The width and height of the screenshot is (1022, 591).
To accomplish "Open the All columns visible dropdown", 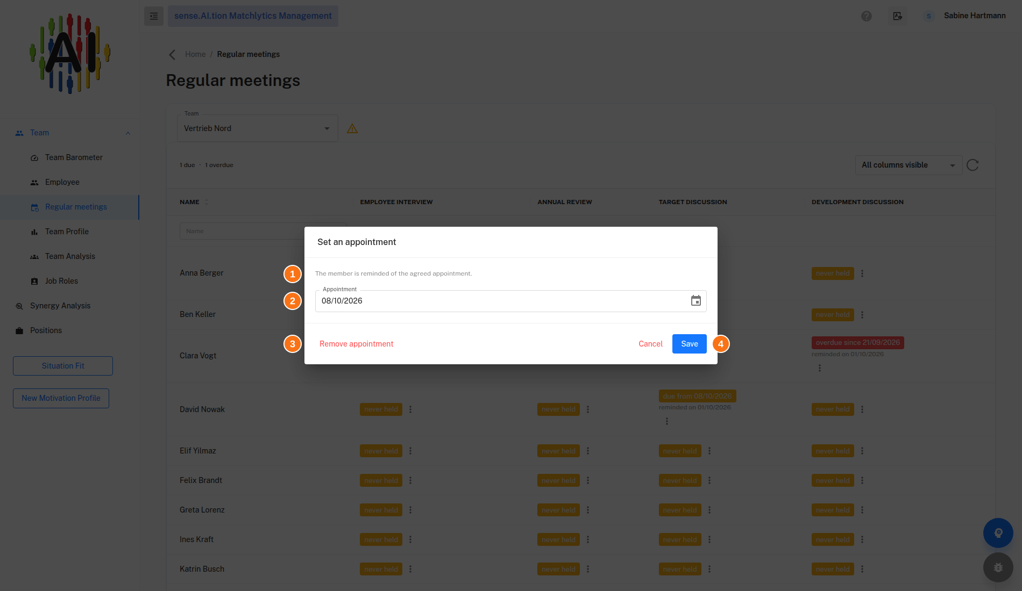I will 909,165.
